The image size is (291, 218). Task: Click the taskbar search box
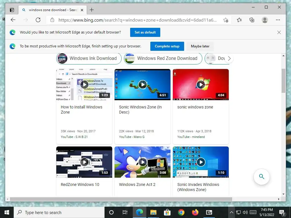click(59, 212)
